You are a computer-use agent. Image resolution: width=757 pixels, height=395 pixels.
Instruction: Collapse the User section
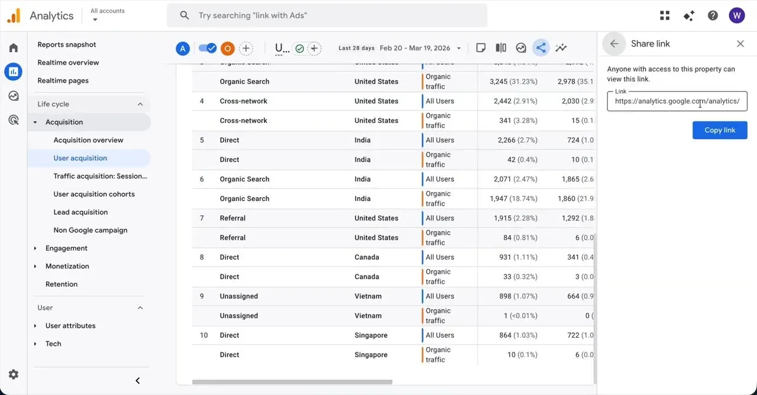140,308
